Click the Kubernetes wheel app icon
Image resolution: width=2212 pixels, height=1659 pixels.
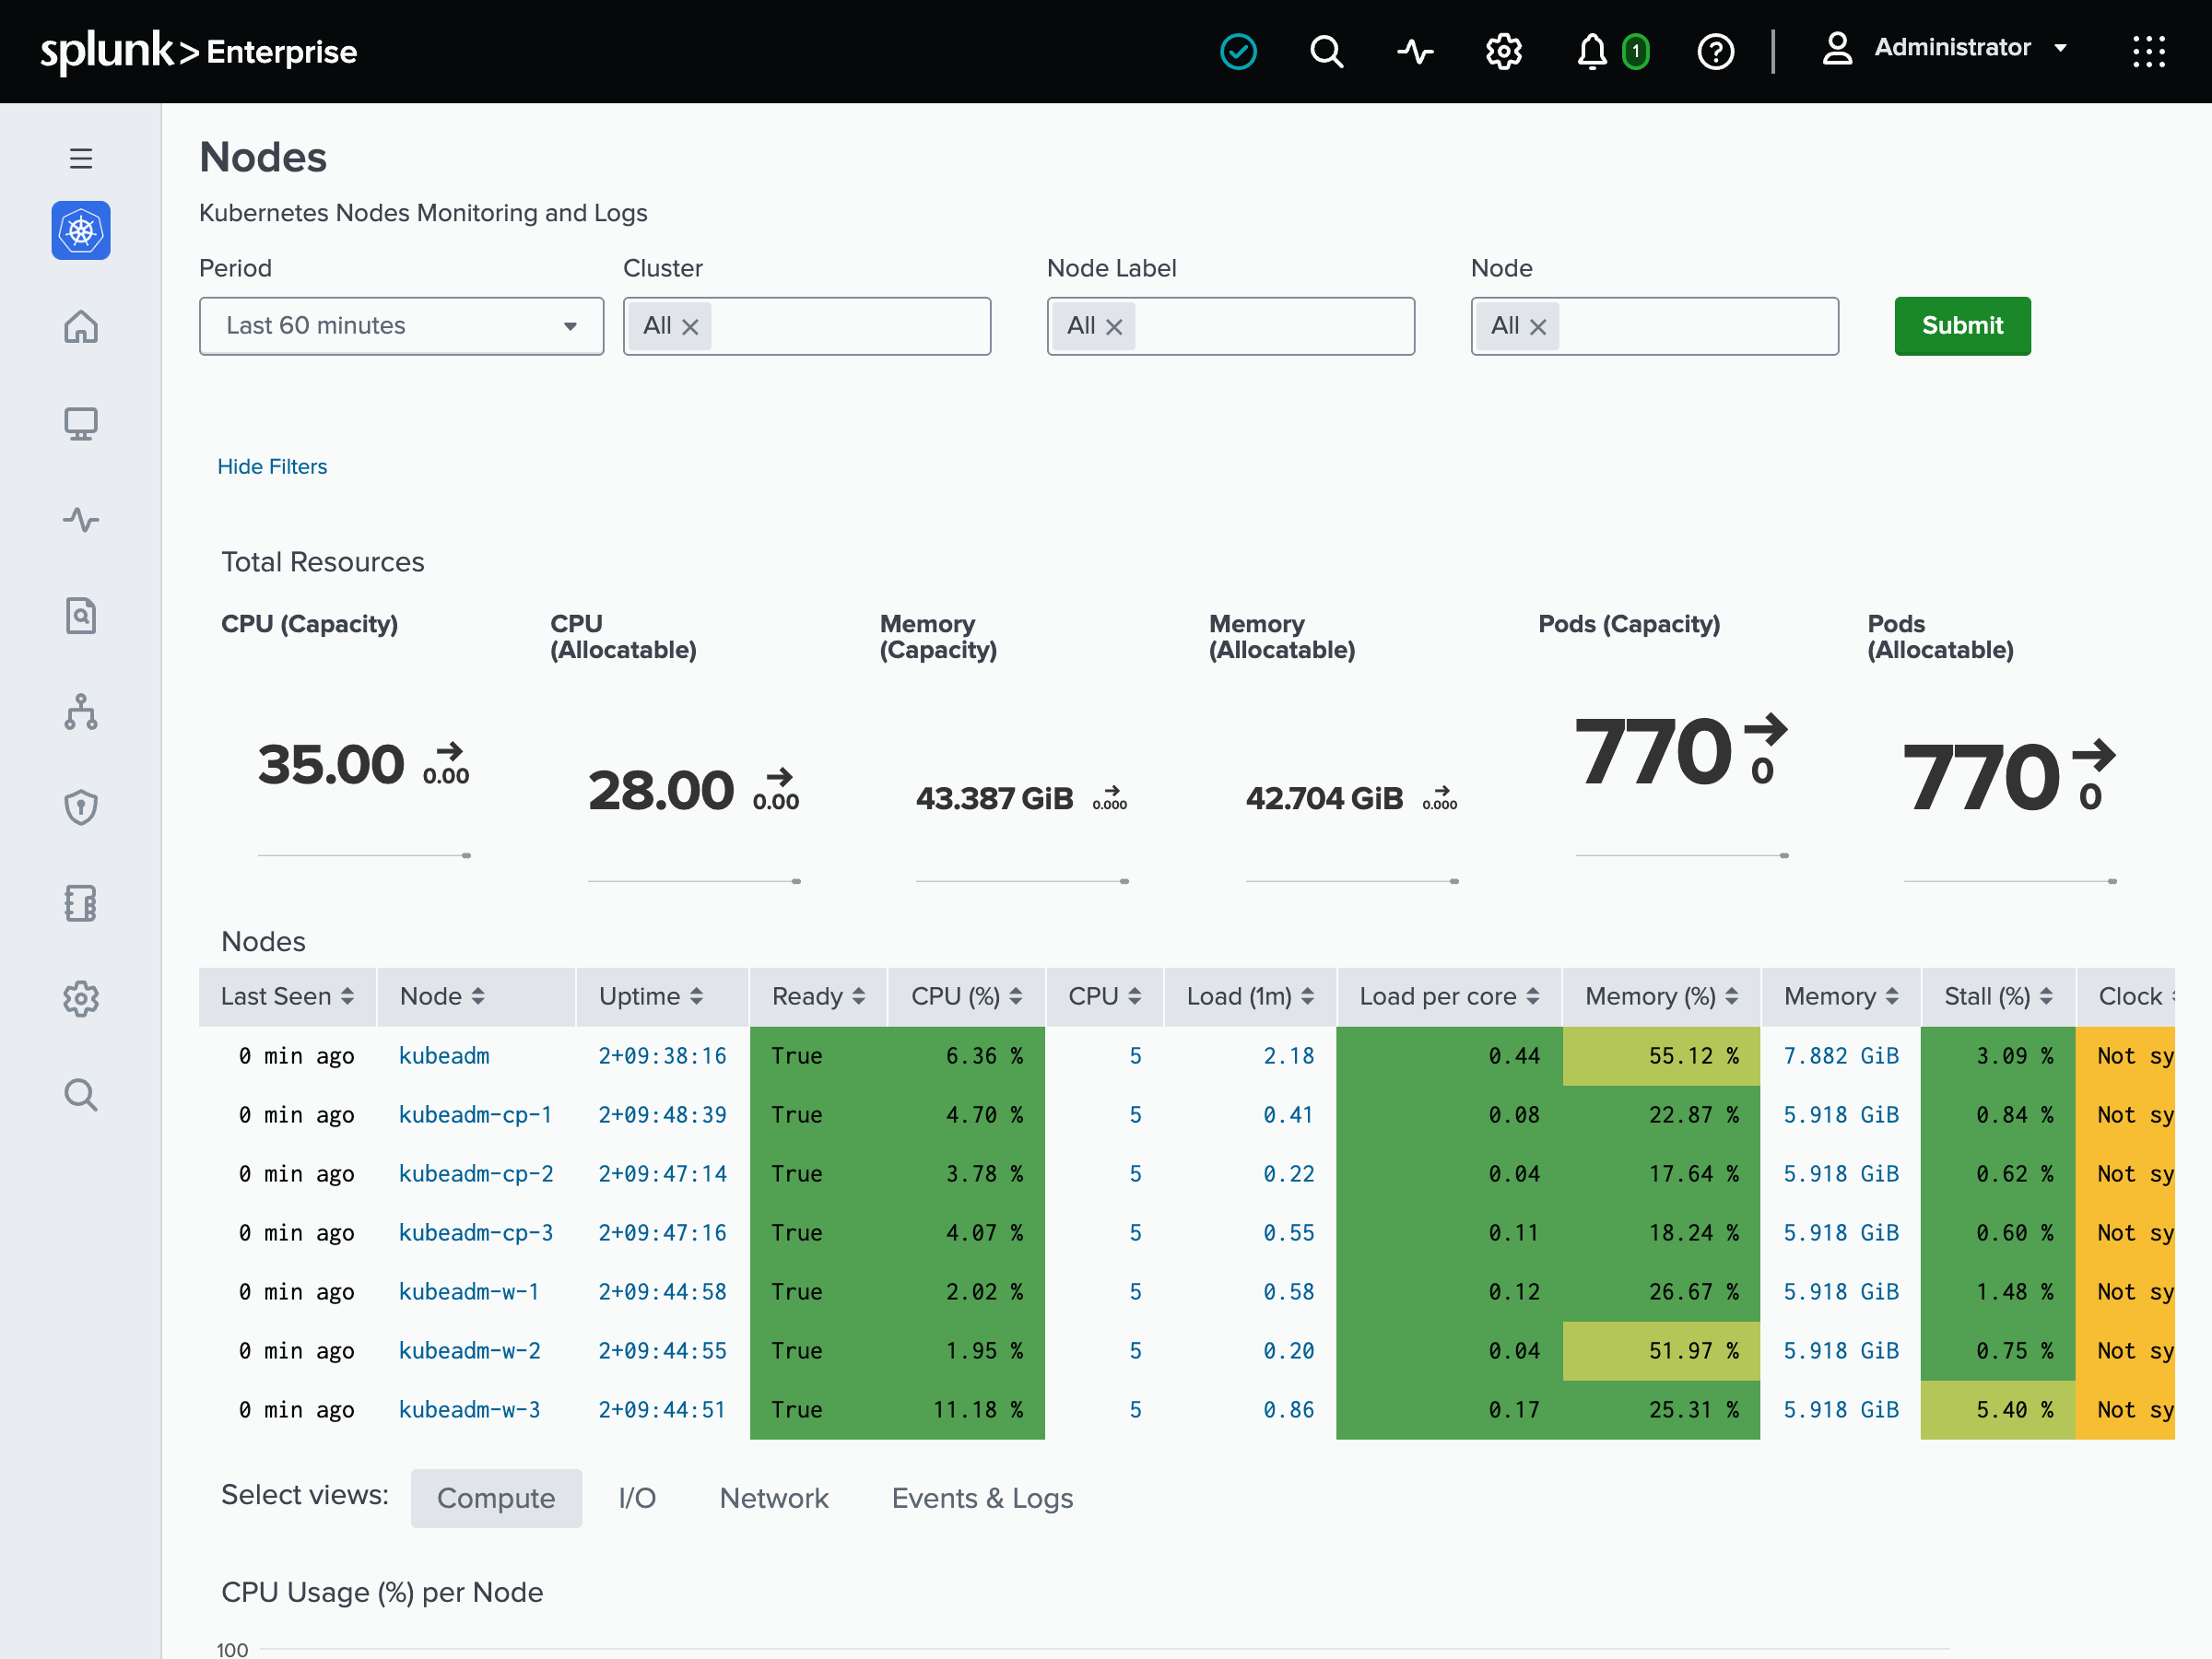pyautogui.click(x=81, y=231)
